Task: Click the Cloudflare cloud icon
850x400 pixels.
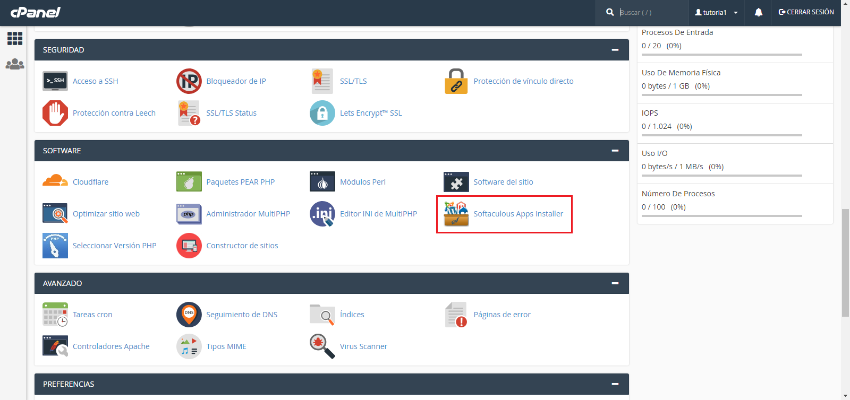Action: click(55, 182)
